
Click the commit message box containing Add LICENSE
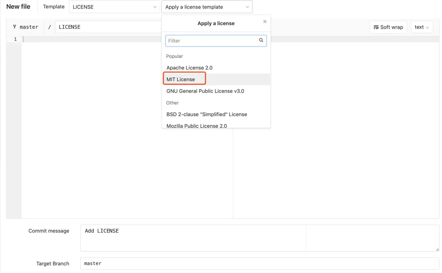click(192, 238)
